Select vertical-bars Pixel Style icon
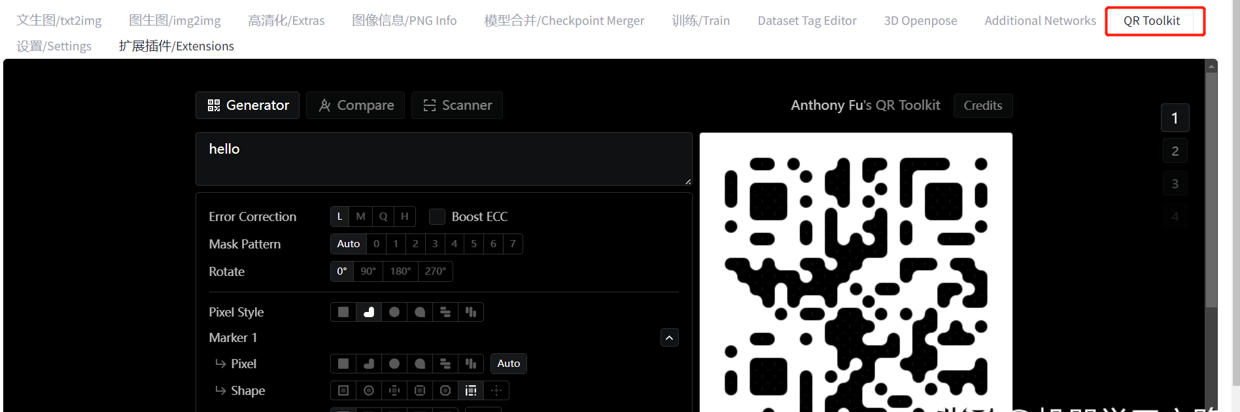 471,312
